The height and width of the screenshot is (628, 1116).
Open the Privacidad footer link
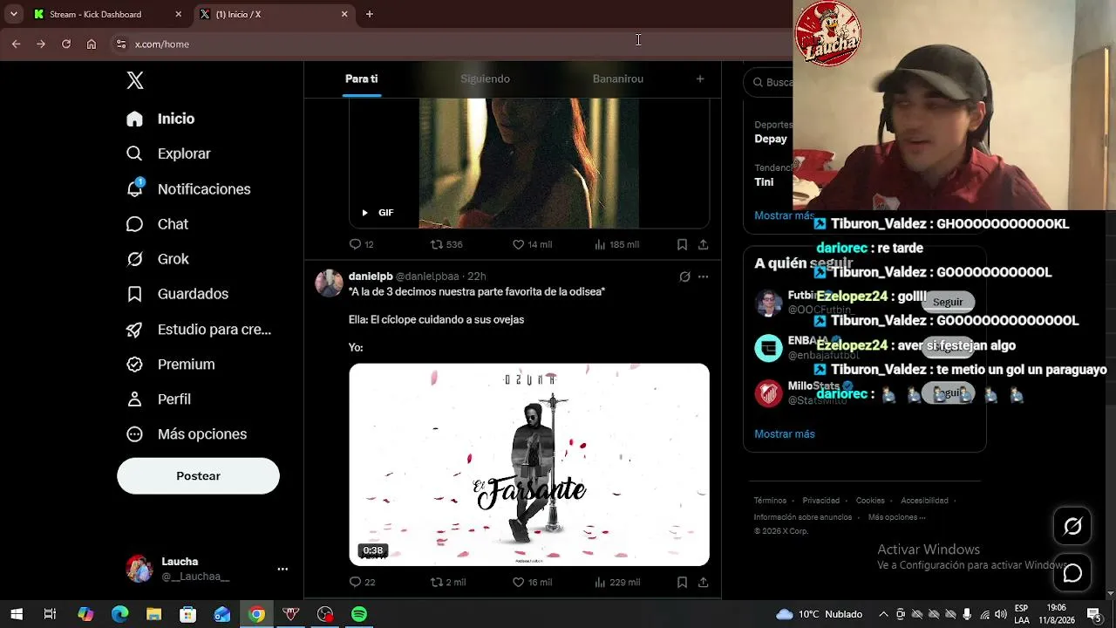click(x=820, y=501)
